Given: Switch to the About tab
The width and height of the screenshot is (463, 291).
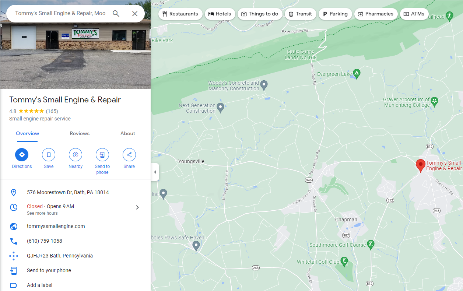Looking at the screenshot, I should point(128,133).
